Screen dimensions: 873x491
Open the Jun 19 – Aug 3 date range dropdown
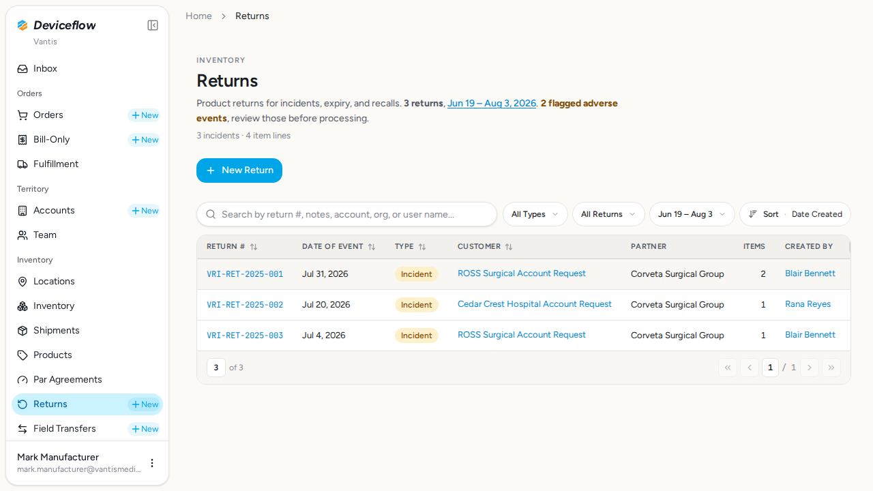tap(692, 214)
